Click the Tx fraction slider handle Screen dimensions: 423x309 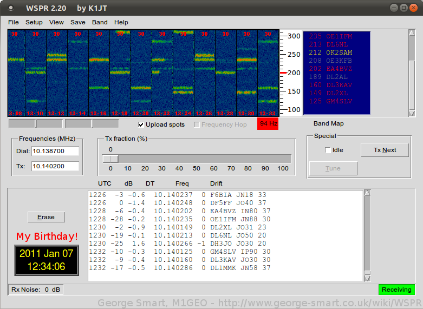tap(110, 159)
